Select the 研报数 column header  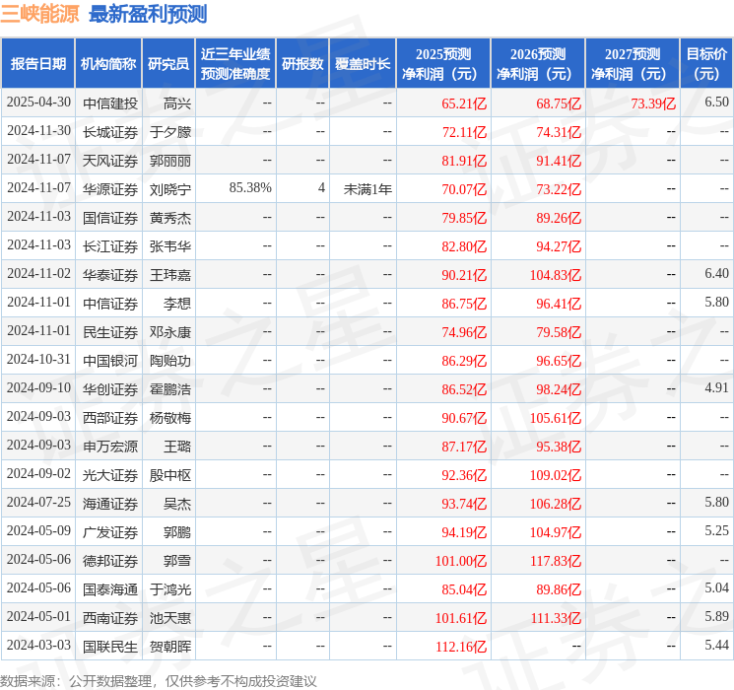point(302,64)
